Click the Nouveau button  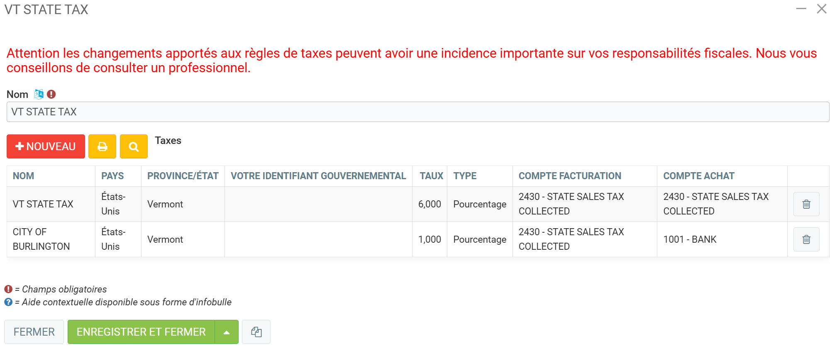click(x=46, y=146)
